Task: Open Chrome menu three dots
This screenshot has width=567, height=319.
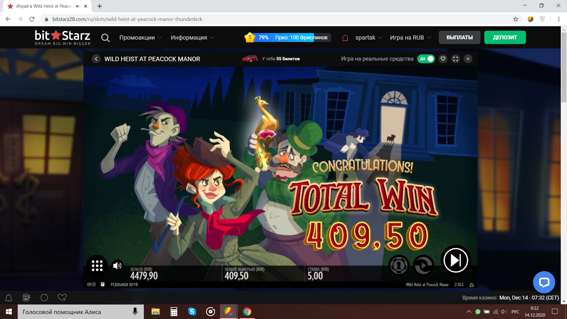Action: tap(558, 19)
